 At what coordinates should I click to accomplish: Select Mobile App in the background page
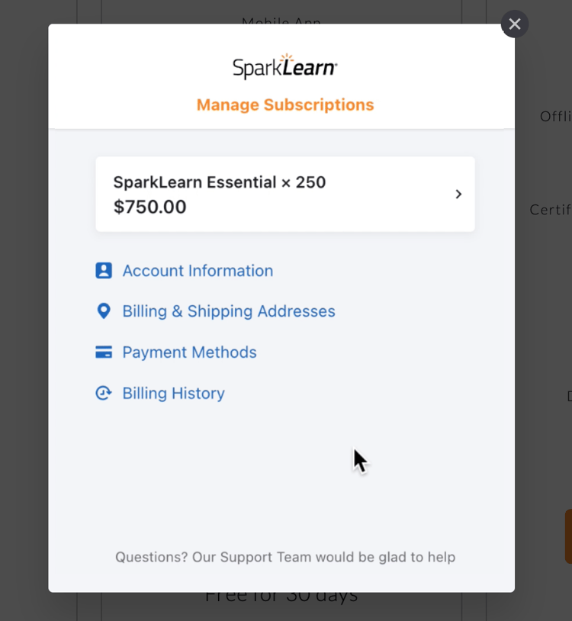click(x=281, y=21)
